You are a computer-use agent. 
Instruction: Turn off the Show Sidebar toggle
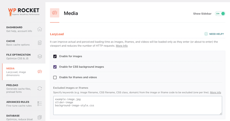(x=220, y=13)
